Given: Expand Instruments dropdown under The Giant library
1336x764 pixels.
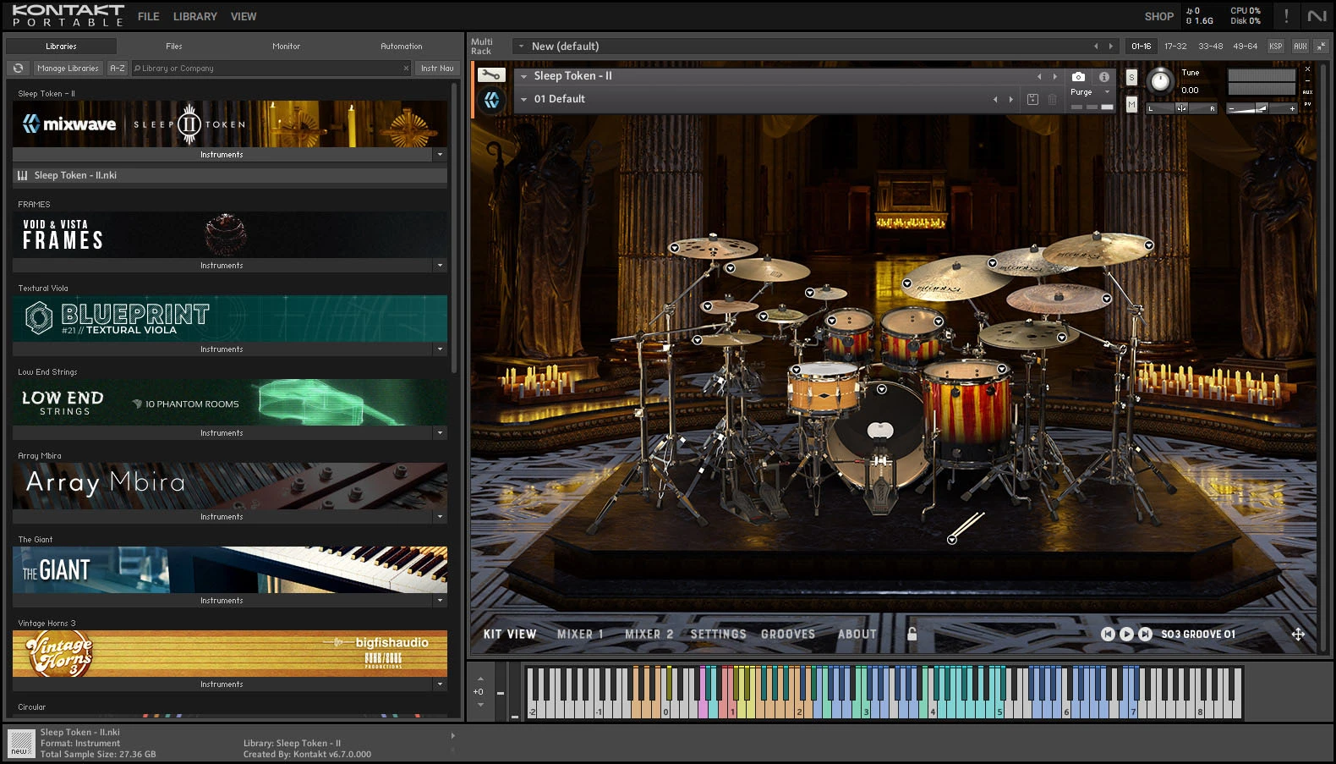Looking at the screenshot, I should (x=440, y=601).
